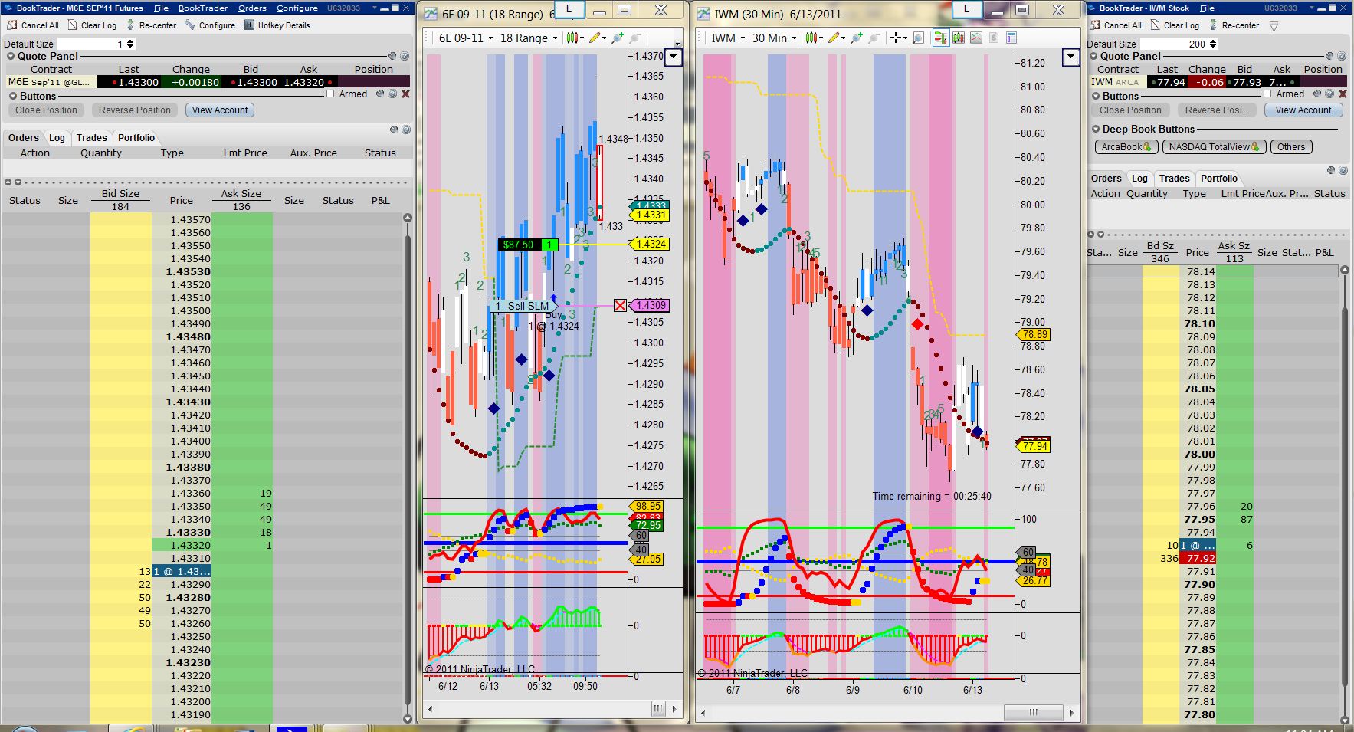Screen dimensions: 1354x732
Task: Collapse the Buttons section in M6E BookTrader
Action: [x=13, y=97]
